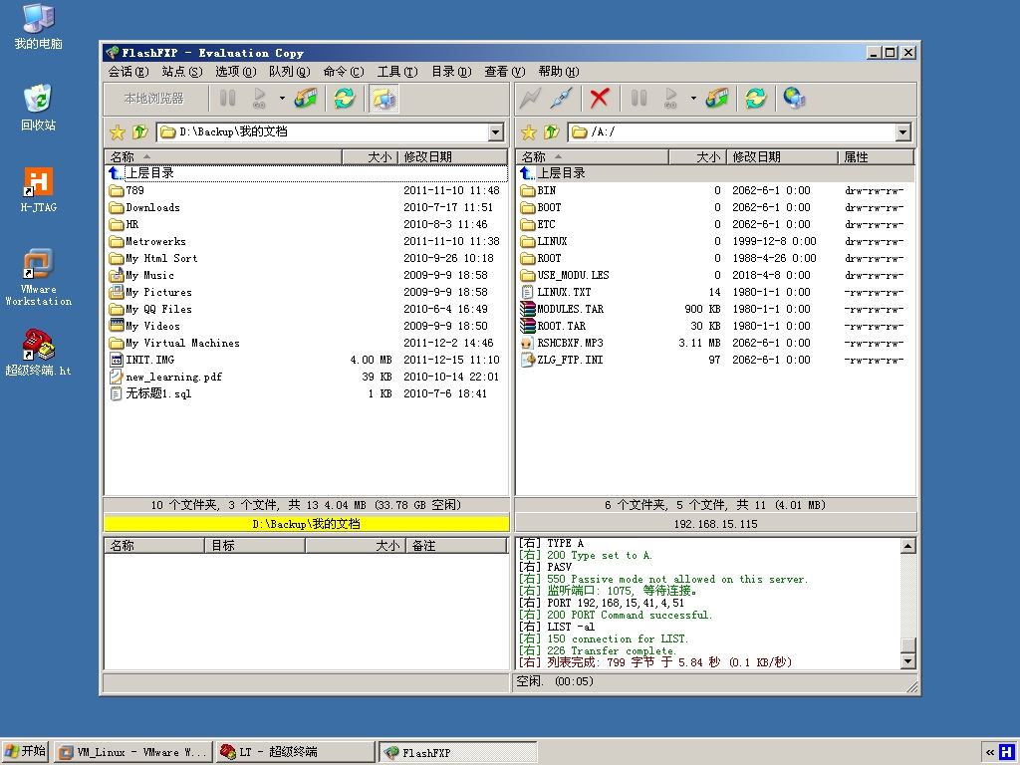Screen dimensions: 1020x765
Task: Click the connect lightning icon in the right toolbar
Action: pos(530,99)
